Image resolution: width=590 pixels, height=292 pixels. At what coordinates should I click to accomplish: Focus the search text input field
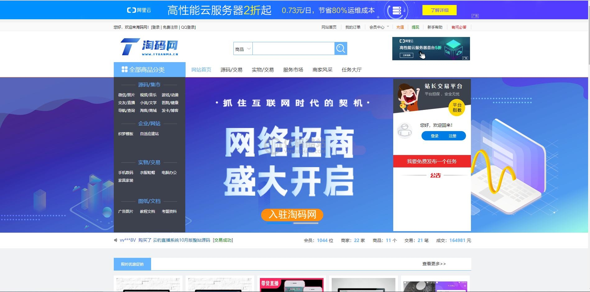[x=293, y=49]
